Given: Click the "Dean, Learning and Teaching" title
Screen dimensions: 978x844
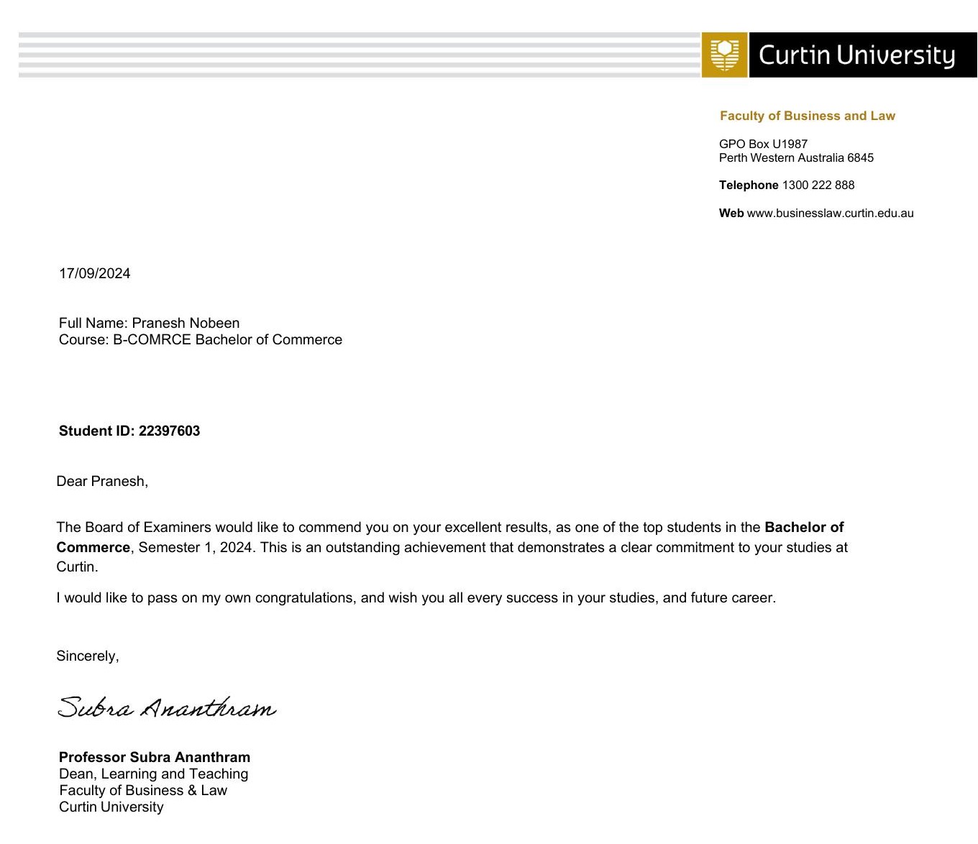Looking at the screenshot, I should (x=153, y=774).
